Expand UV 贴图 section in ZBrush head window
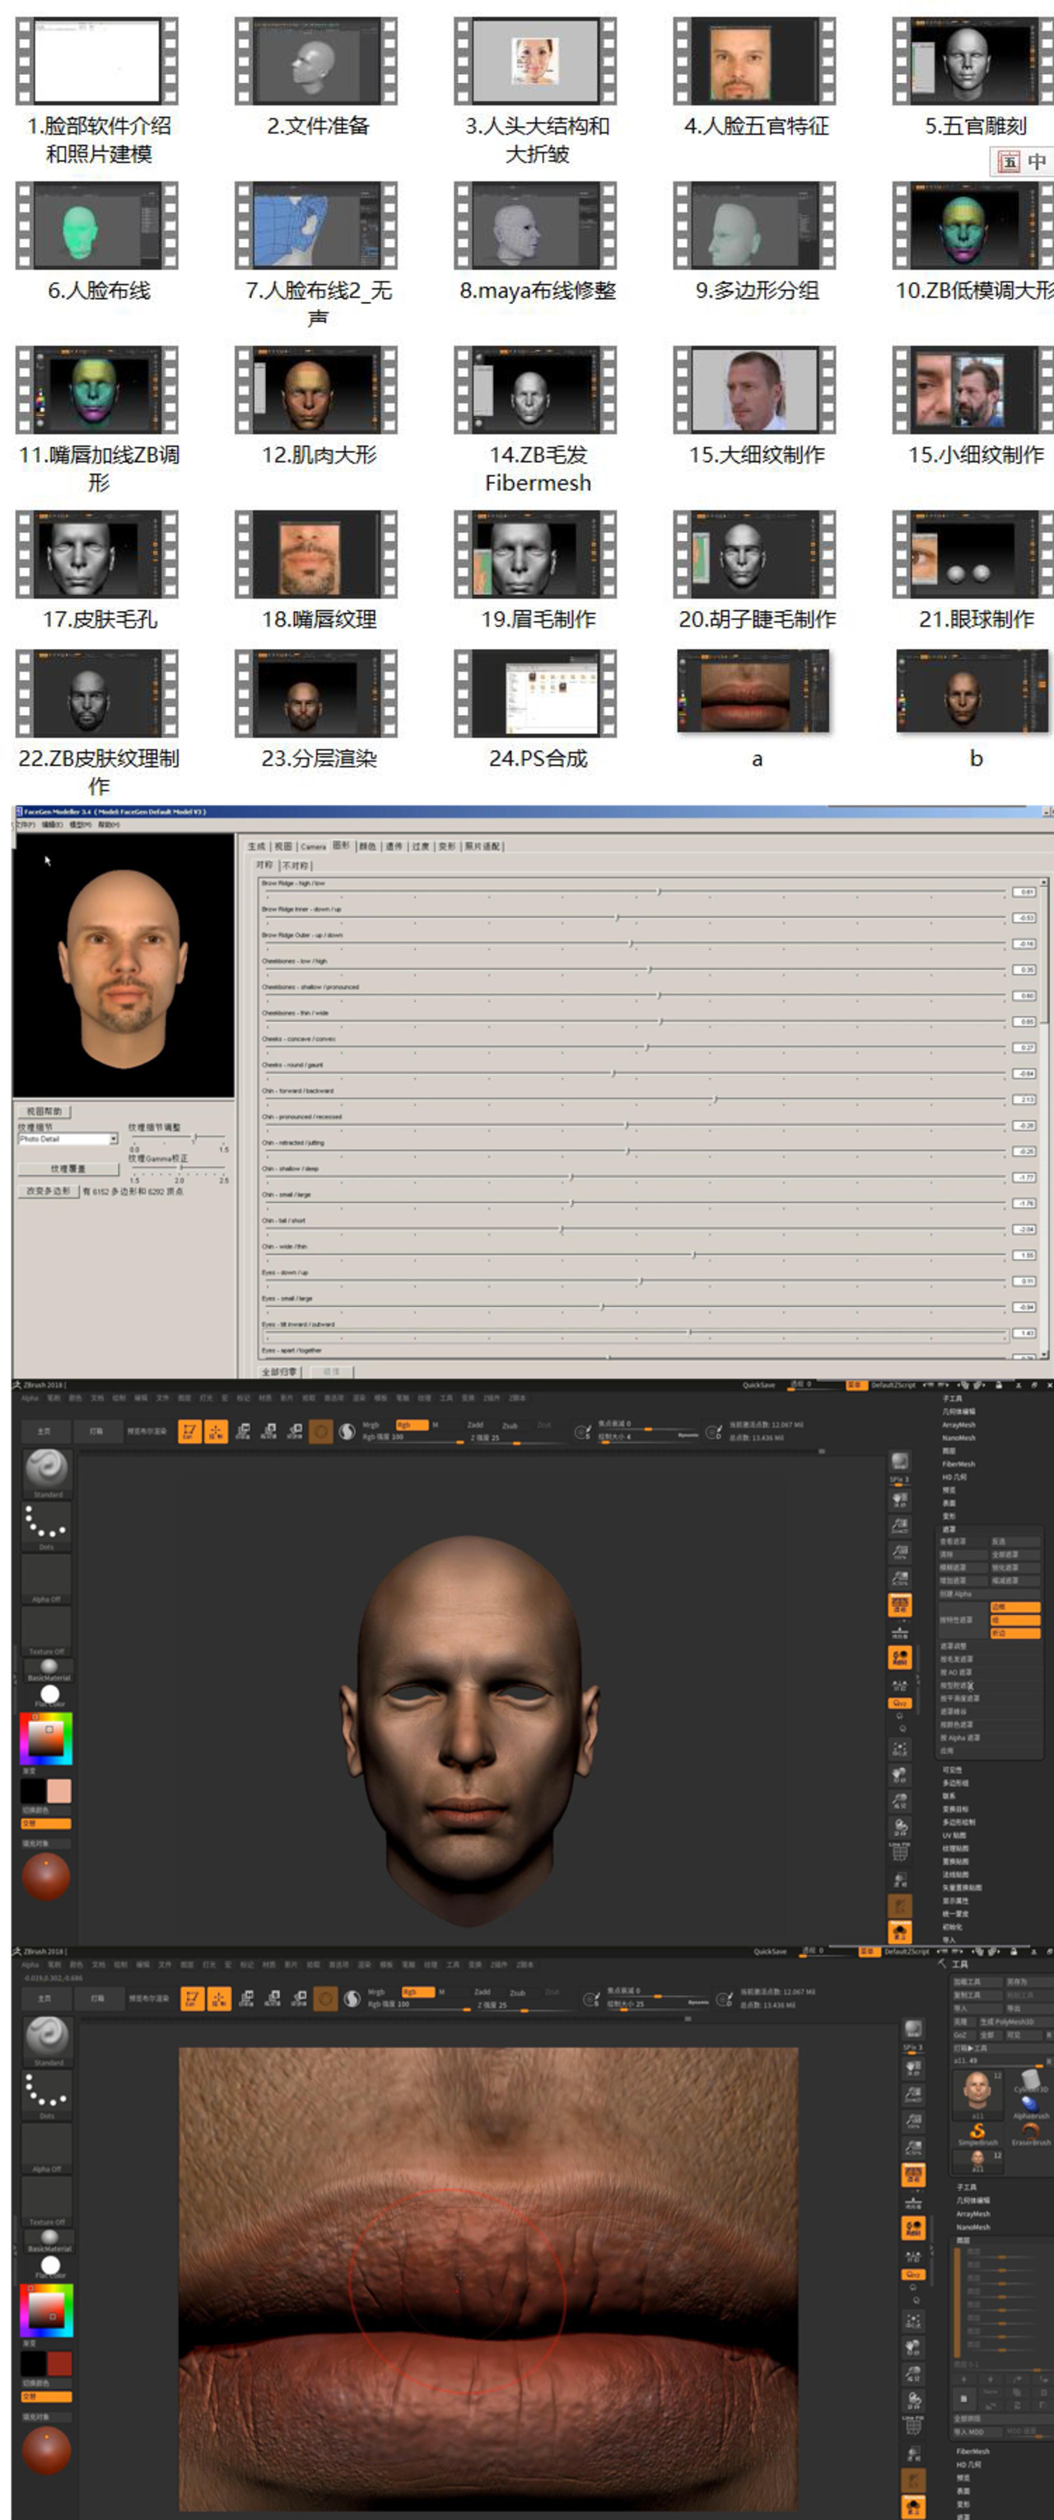The height and width of the screenshot is (2520, 1054). [x=953, y=1836]
